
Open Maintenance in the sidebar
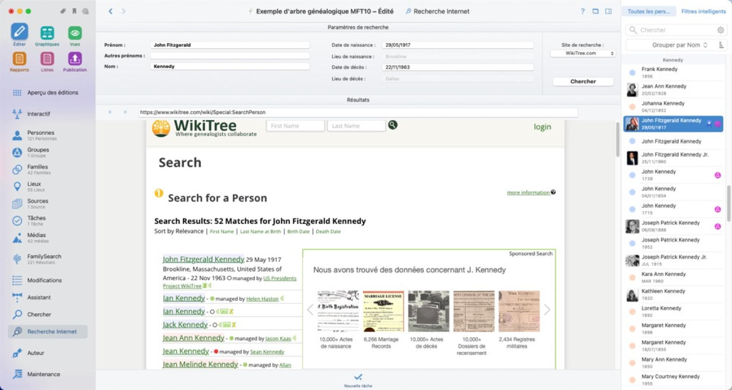point(48,374)
